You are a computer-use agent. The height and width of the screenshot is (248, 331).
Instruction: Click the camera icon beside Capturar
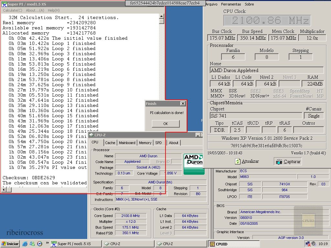click(279, 162)
